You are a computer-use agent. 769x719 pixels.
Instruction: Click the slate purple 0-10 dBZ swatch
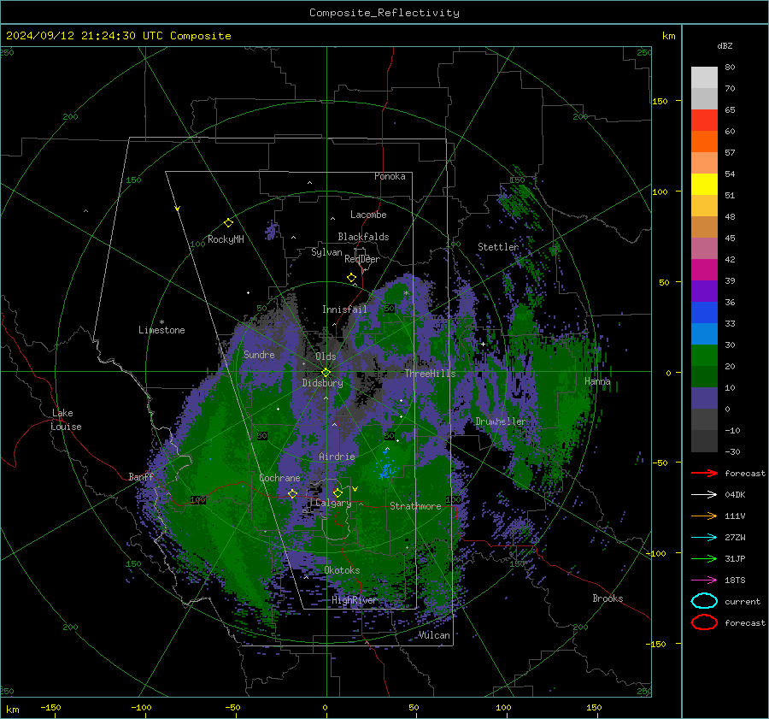click(x=704, y=398)
